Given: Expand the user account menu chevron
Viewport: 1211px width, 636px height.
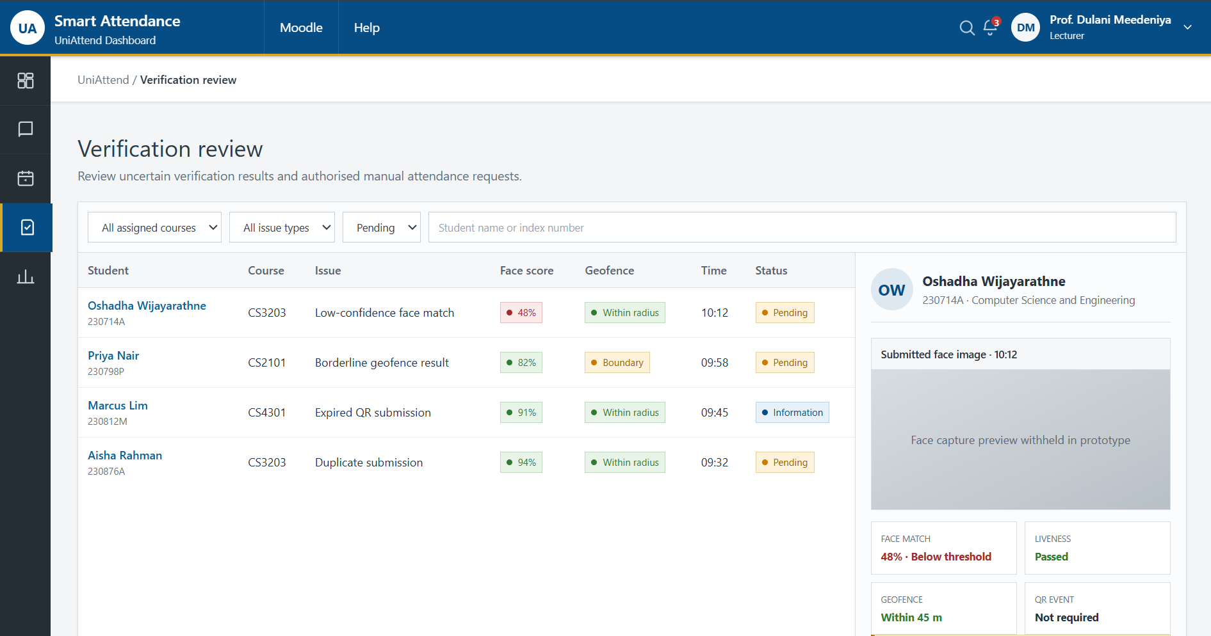Looking at the screenshot, I should (1187, 28).
